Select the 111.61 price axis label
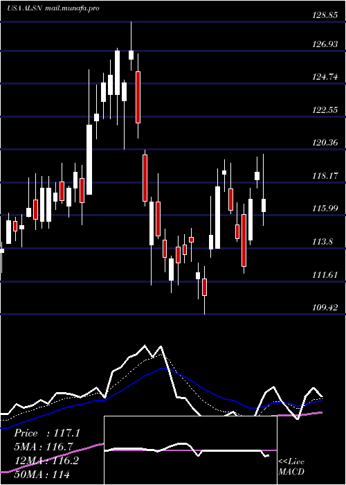The image size is (346, 485). (x=325, y=275)
